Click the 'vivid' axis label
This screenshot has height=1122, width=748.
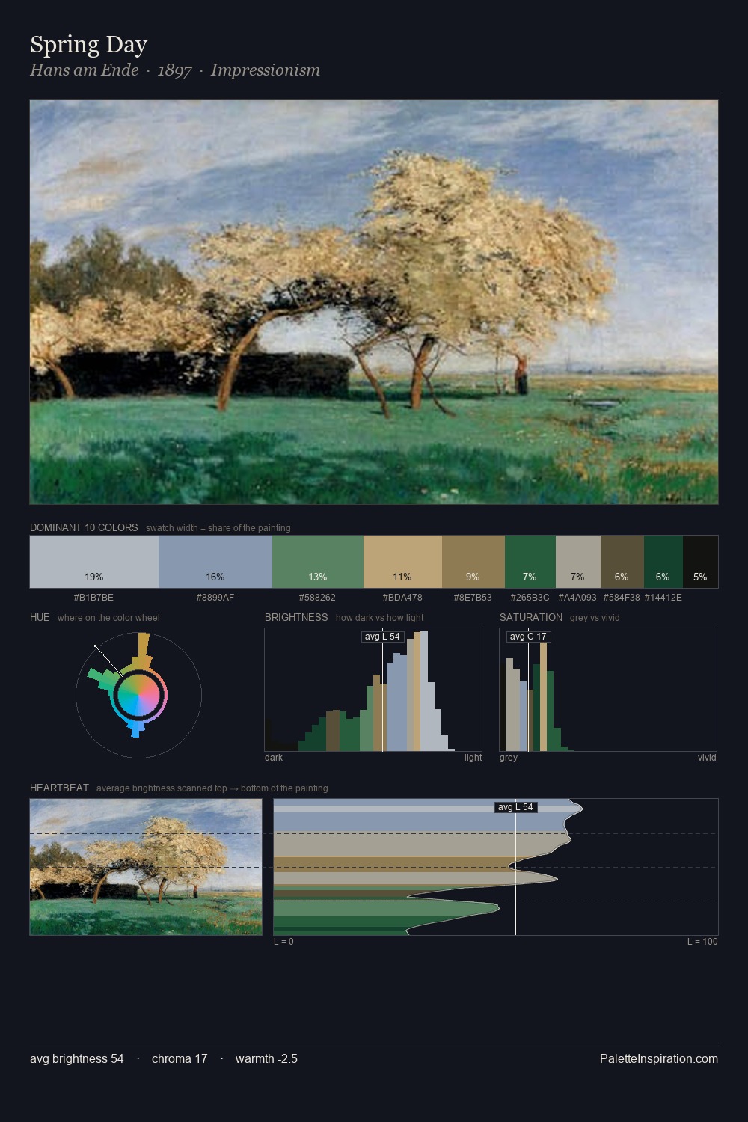707,758
